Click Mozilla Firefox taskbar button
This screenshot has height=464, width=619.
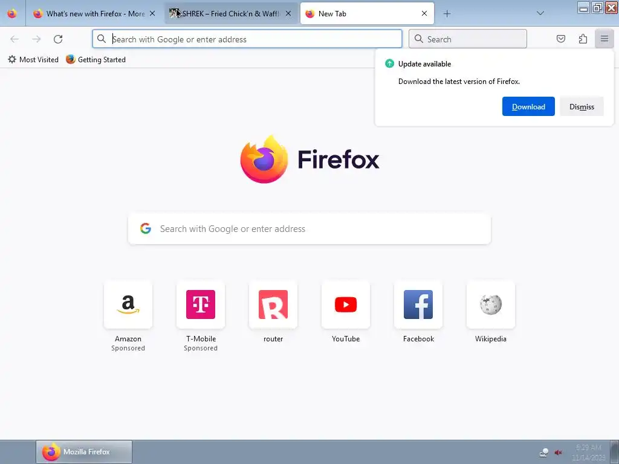click(84, 452)
